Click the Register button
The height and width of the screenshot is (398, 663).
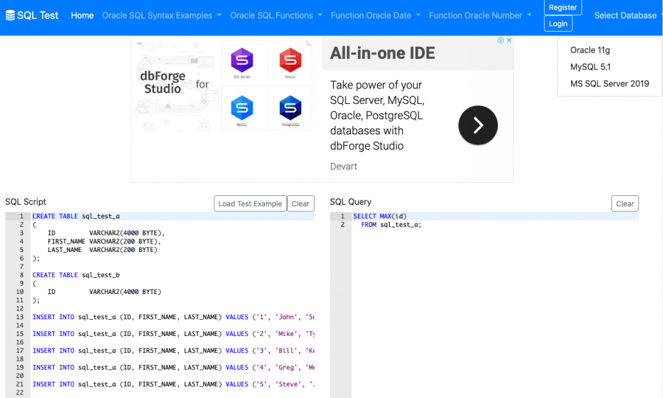[x=563, y=8]
